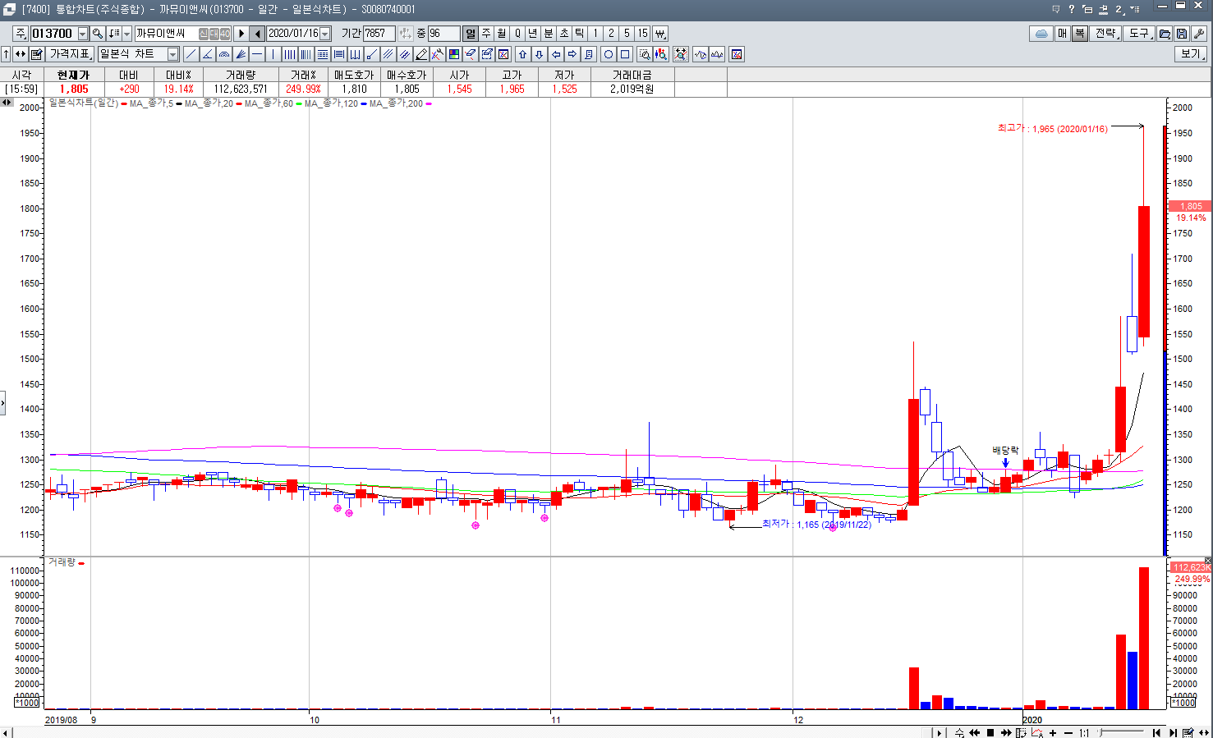Click the down arrow marker tool
1213x738 pixels.
(x=539, y=54)
